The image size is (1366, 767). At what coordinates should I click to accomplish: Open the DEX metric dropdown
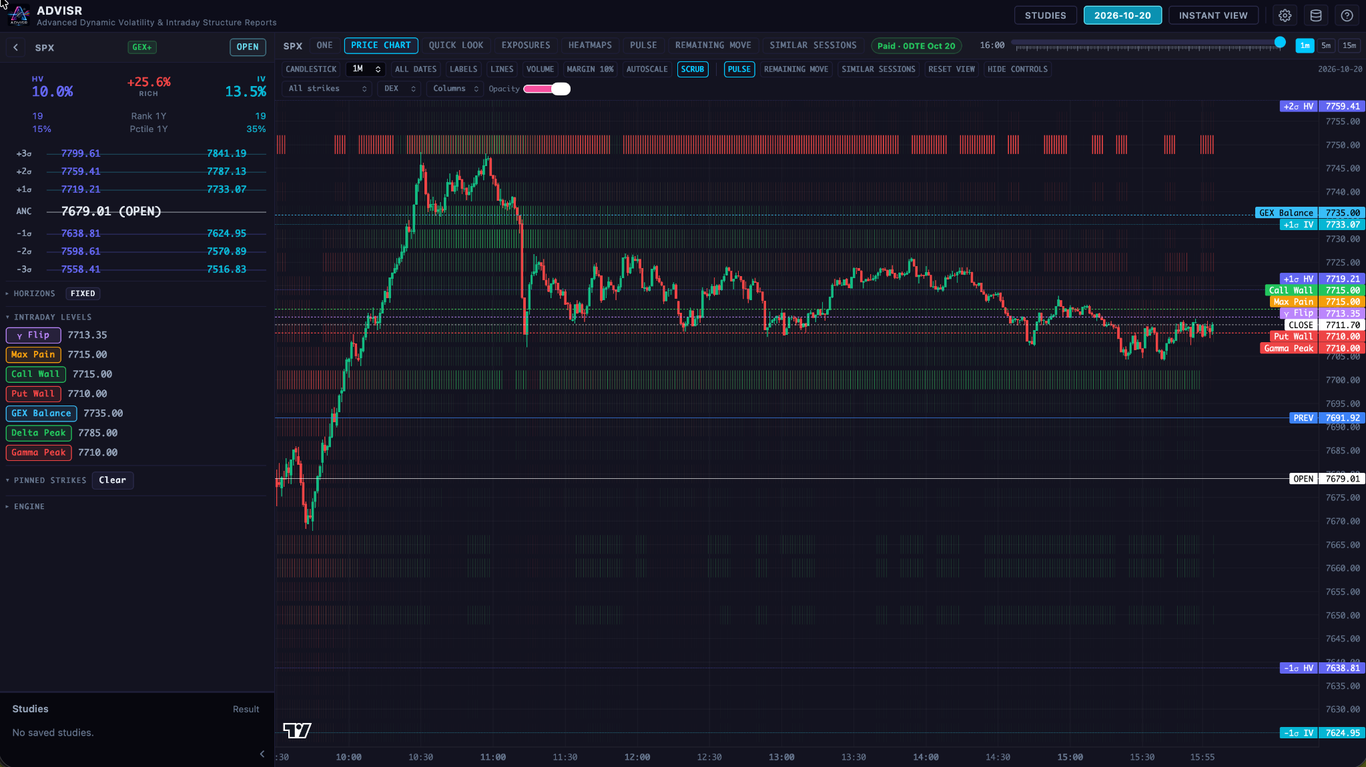pos(399,89)
